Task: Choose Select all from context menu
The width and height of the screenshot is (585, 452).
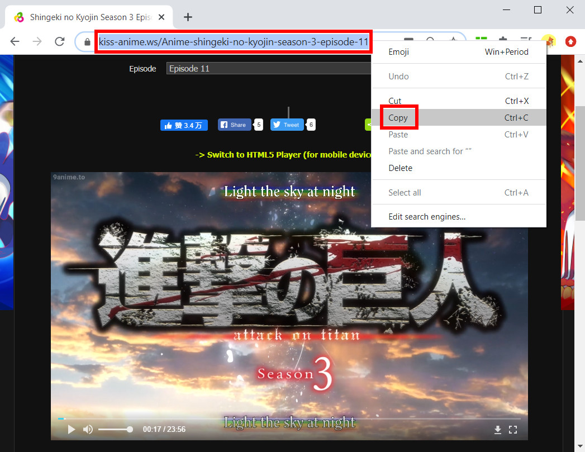Action: tap(459, 192)
